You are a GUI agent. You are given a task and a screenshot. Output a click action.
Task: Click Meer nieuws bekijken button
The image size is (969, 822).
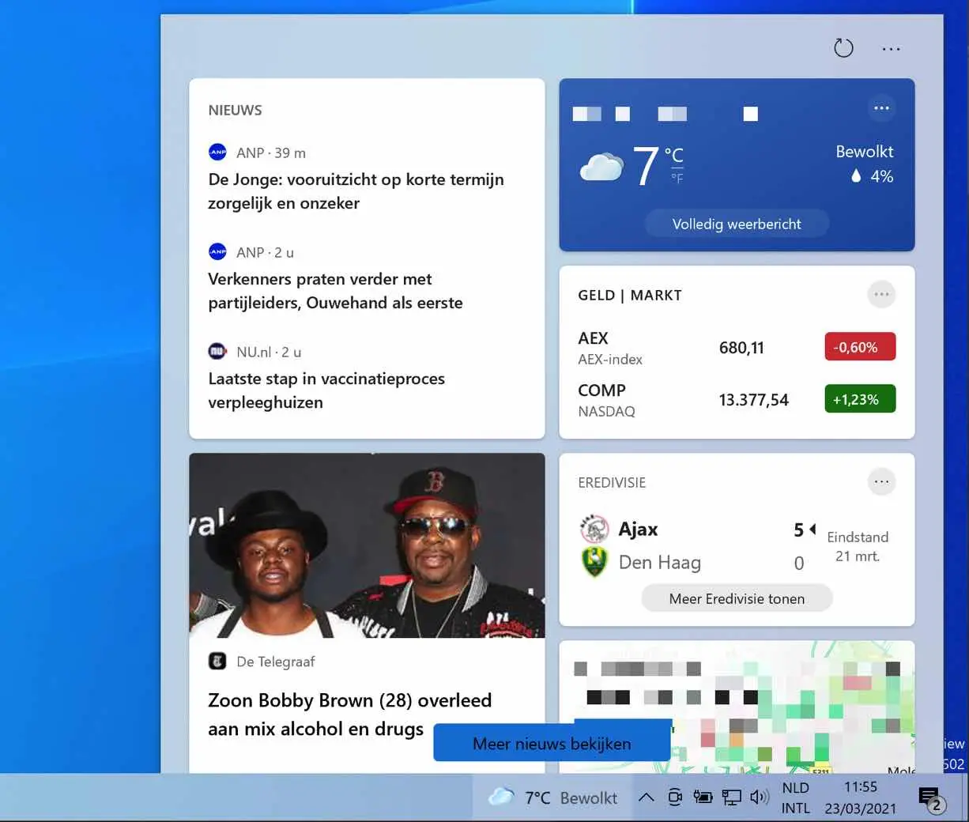tap(552, 743)
